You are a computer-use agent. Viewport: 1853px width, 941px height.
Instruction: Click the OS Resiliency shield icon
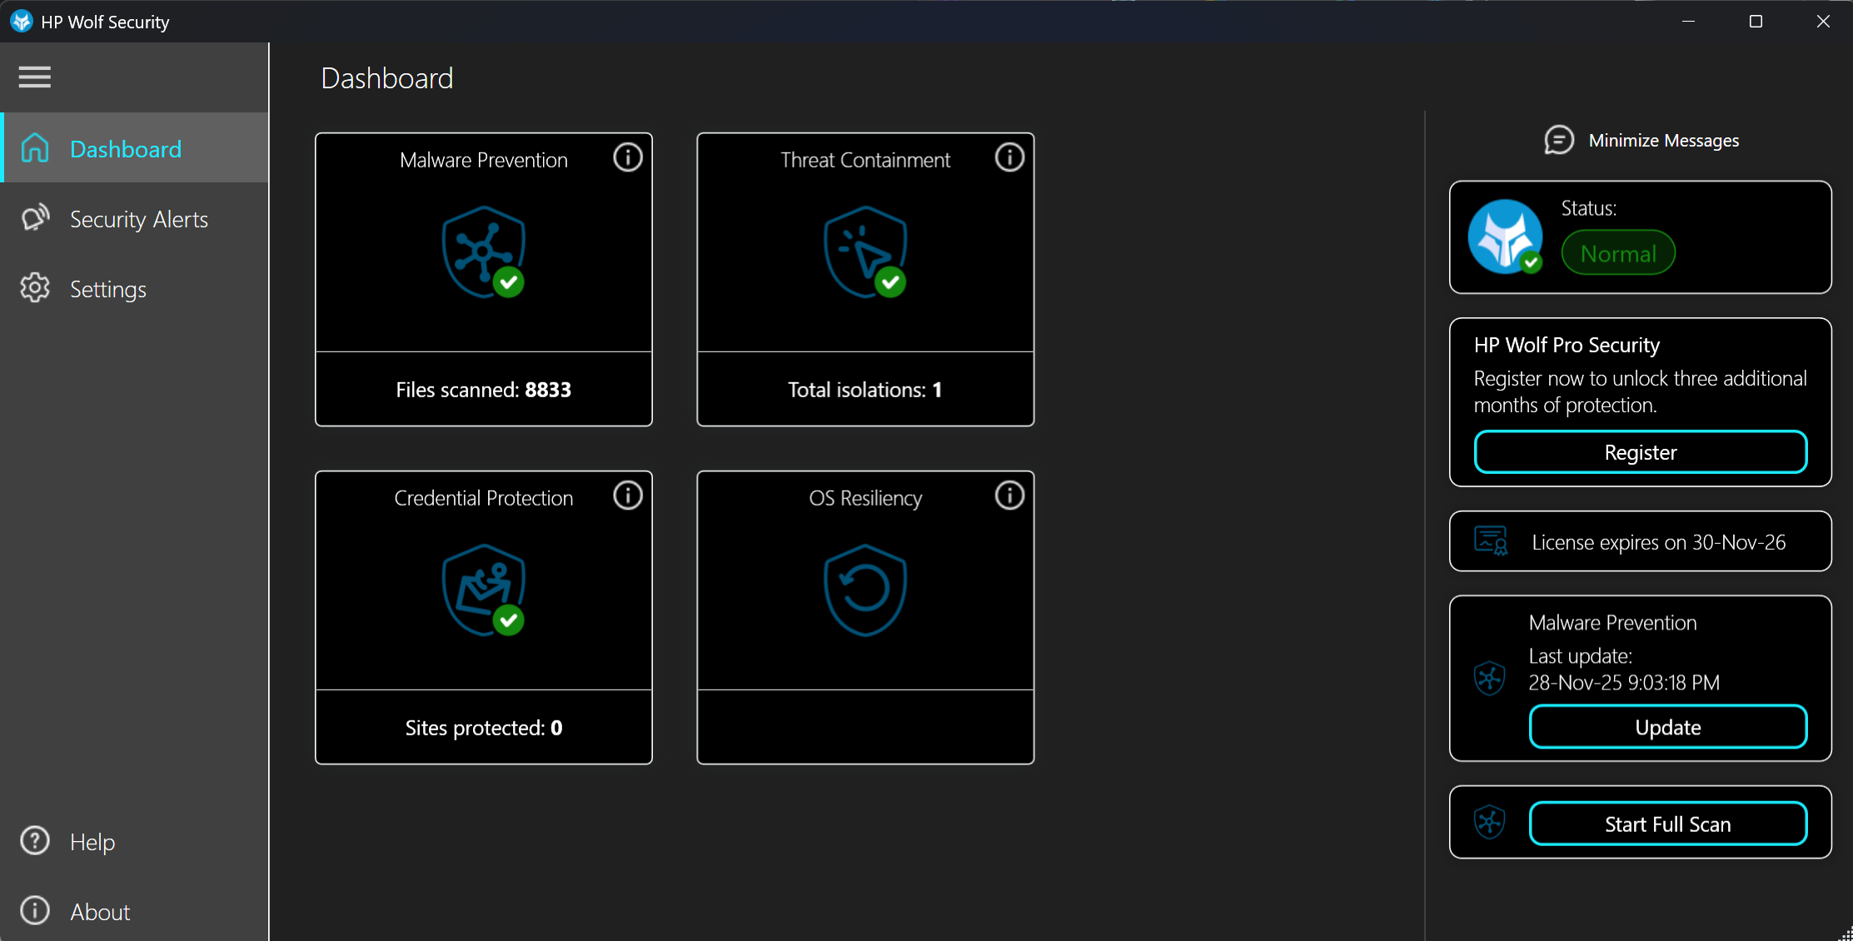(865, 590)
